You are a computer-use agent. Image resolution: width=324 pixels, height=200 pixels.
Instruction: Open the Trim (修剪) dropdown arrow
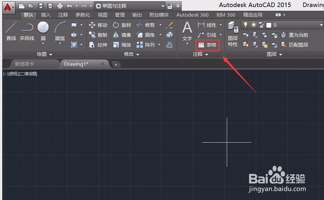tap(160, 25)
